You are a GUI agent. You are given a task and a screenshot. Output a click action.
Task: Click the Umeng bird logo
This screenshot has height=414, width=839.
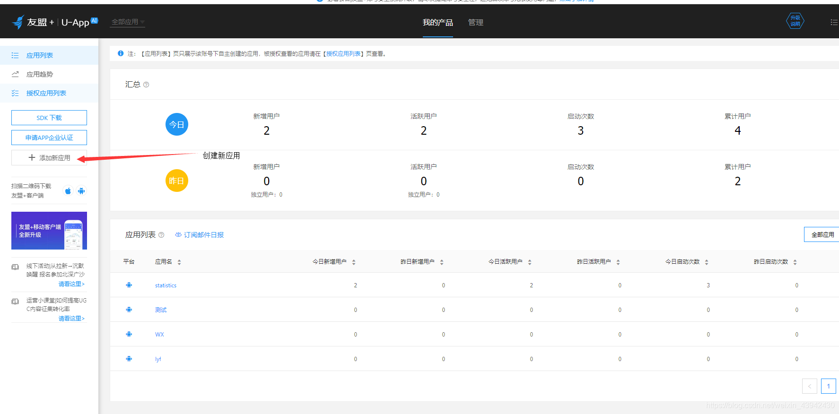18,22
